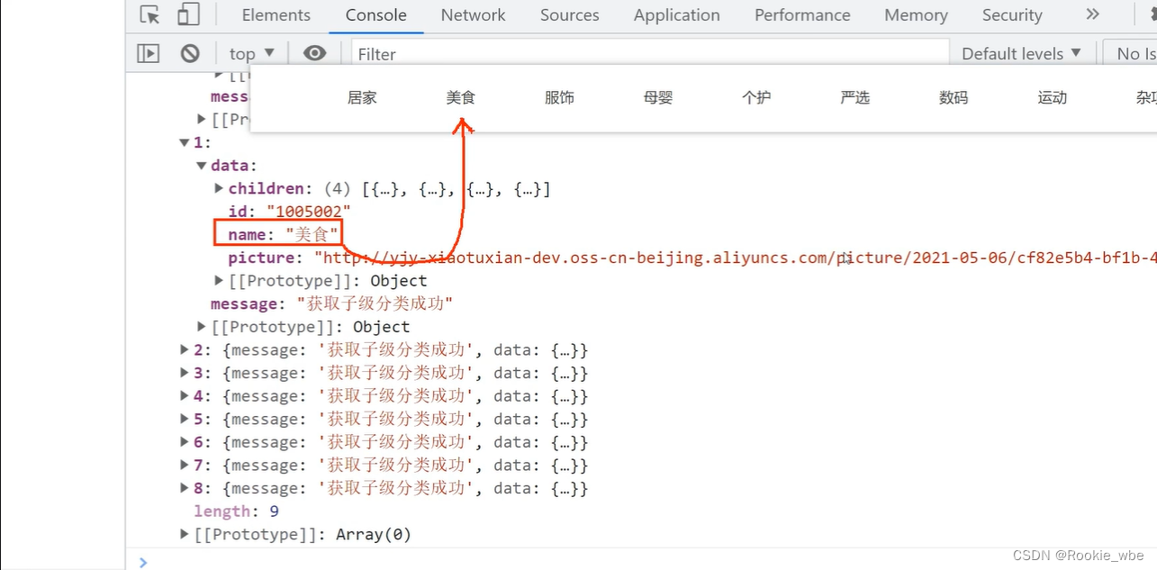Expand the Prototype under picture
1157x570 pixels.
[219, 281]
